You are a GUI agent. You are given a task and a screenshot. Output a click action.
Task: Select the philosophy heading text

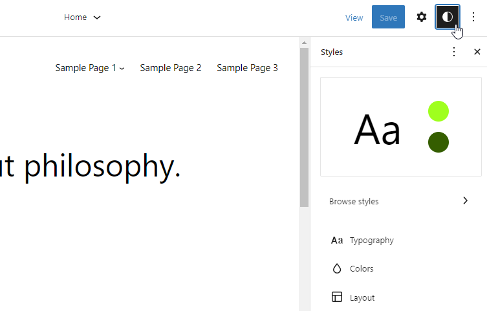[90, 167]
